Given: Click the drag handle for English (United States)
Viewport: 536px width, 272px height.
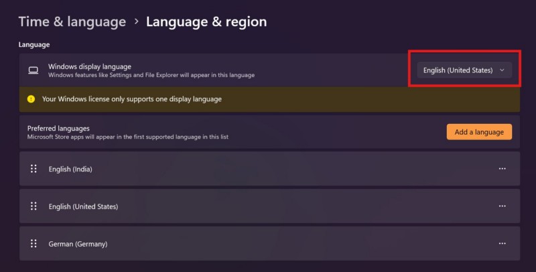Looking at the screenshot, I should pyautogui.click(x=33, y=206).
